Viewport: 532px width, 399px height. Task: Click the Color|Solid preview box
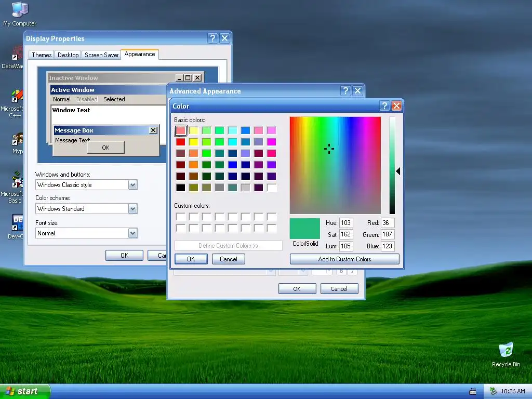(x=304, y=229)
